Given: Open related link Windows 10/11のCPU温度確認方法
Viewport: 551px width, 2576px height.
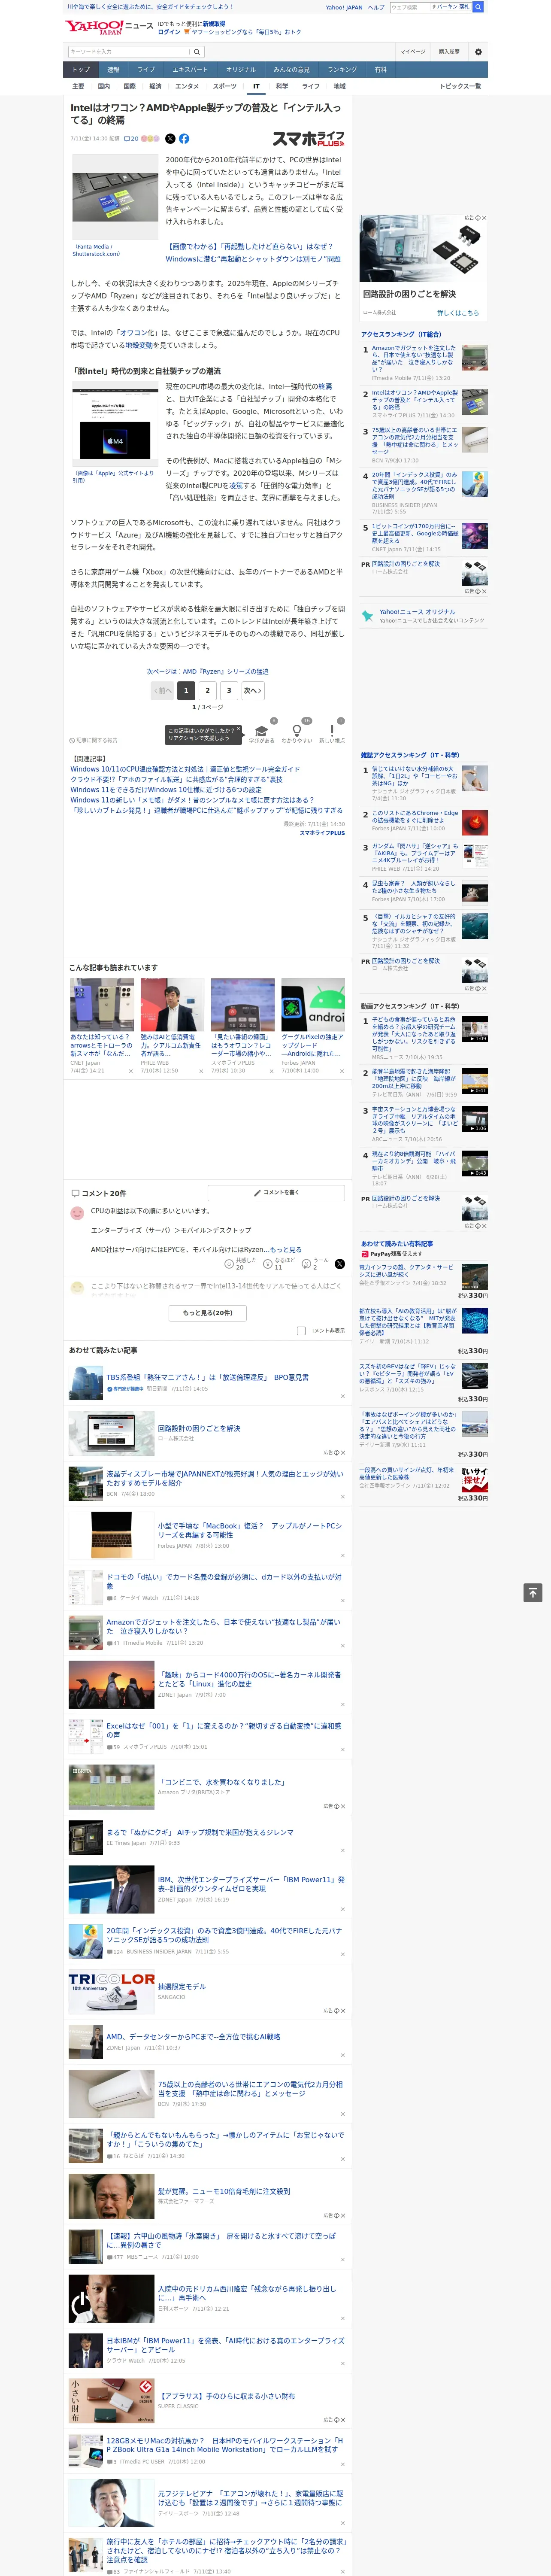Looking at the screenshot, I should pos(185,769).
